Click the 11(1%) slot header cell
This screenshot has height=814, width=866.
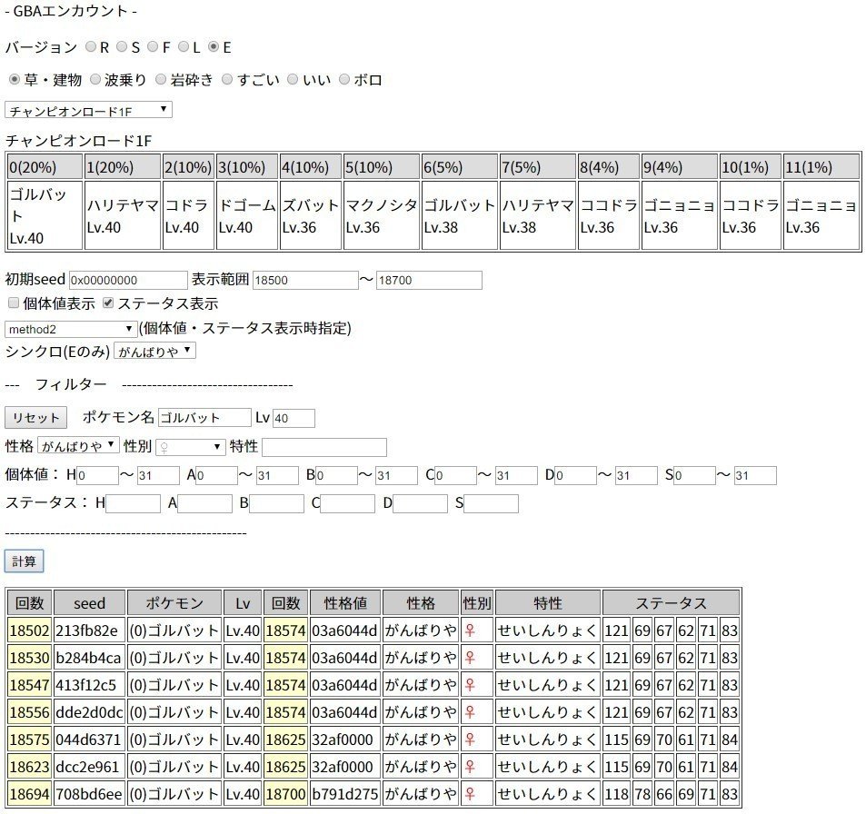point(821,167)
